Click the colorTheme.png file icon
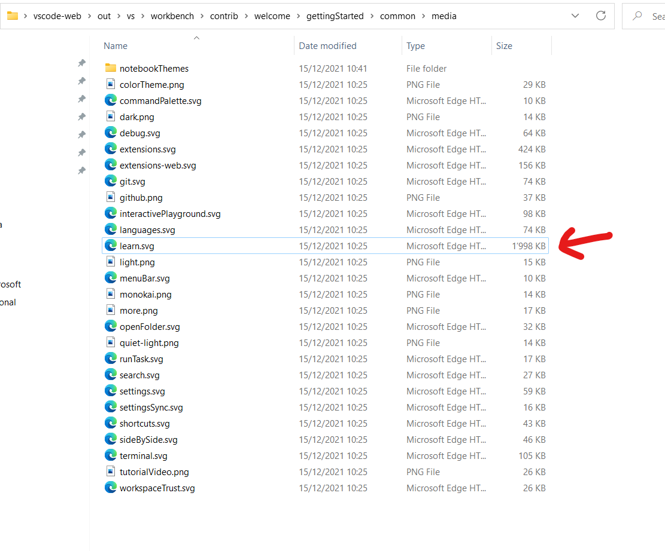 click(111, 84)
